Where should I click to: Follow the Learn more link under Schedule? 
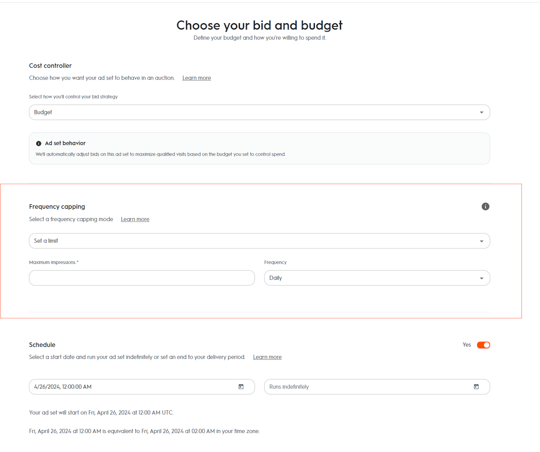coord(267,357)
